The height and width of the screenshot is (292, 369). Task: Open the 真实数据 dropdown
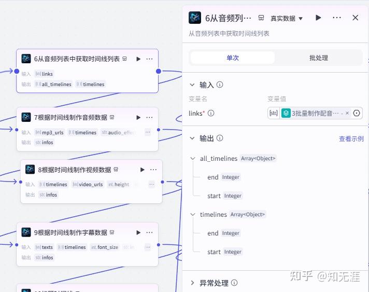coord(287,18)
